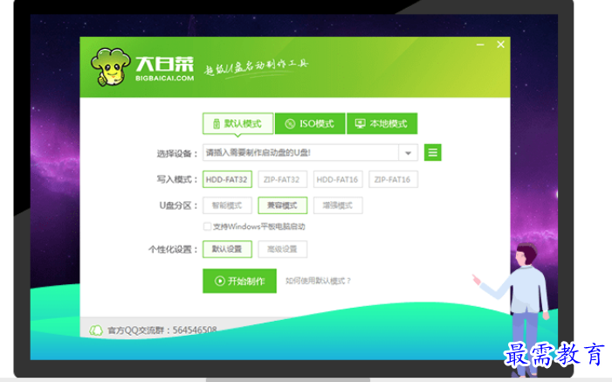This screenshot has height=382, width=612.
Task: Click the QQ group icon in footer
Action: pyautogui.click(x=96, y=330)
